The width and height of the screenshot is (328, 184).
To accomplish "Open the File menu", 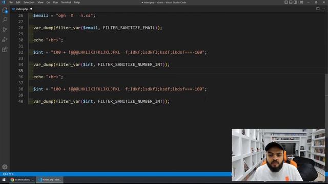I will click(x=10, y=2).
